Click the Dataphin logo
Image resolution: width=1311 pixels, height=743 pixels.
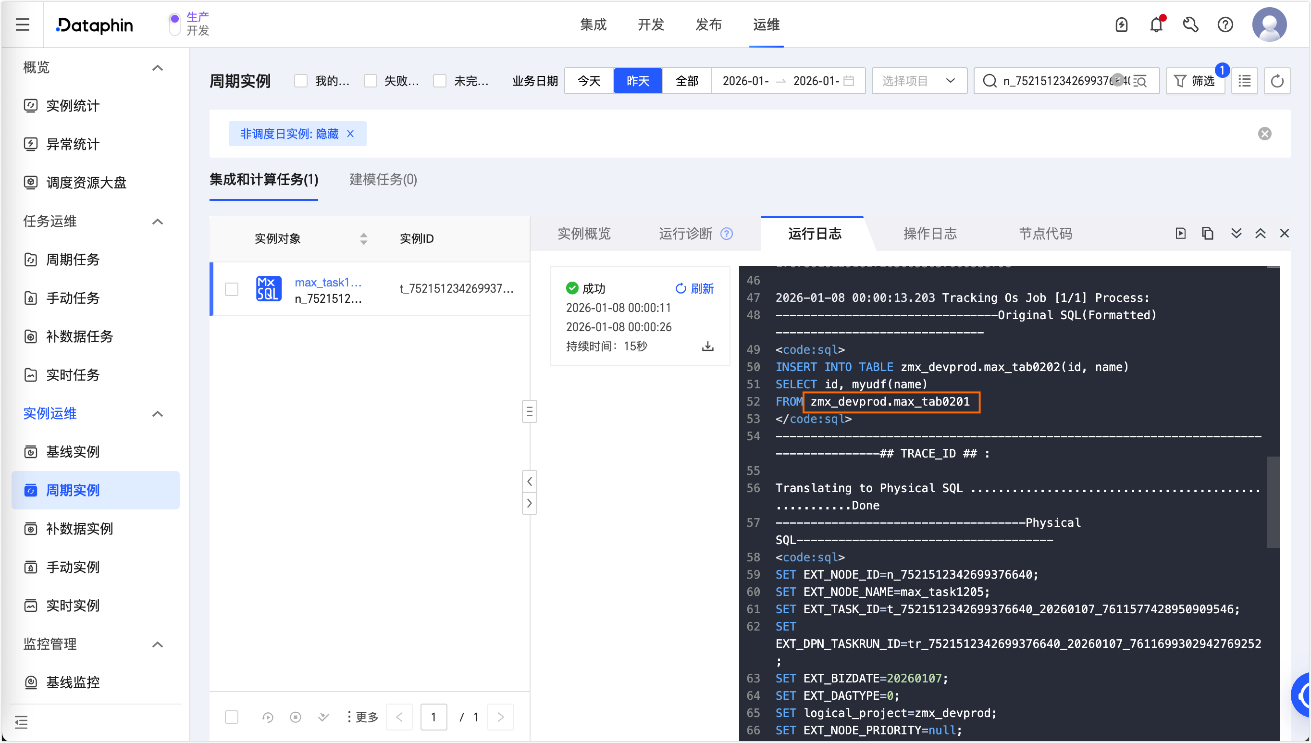pos(94,25)
